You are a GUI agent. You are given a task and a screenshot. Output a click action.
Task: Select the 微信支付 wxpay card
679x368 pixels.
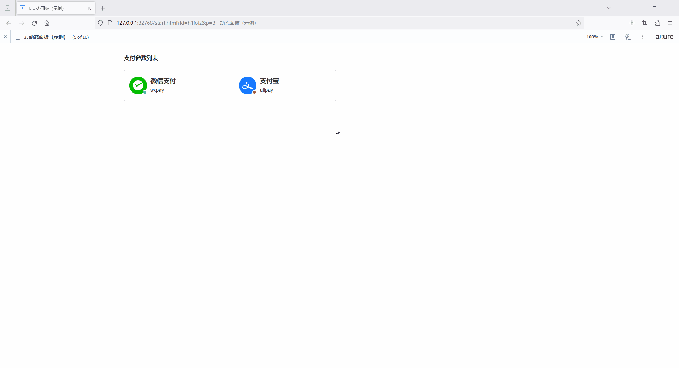coord(187,85)
